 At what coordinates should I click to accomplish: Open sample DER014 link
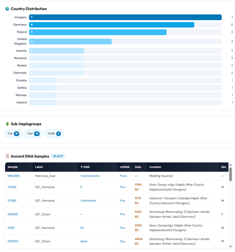tap(13, 241)
